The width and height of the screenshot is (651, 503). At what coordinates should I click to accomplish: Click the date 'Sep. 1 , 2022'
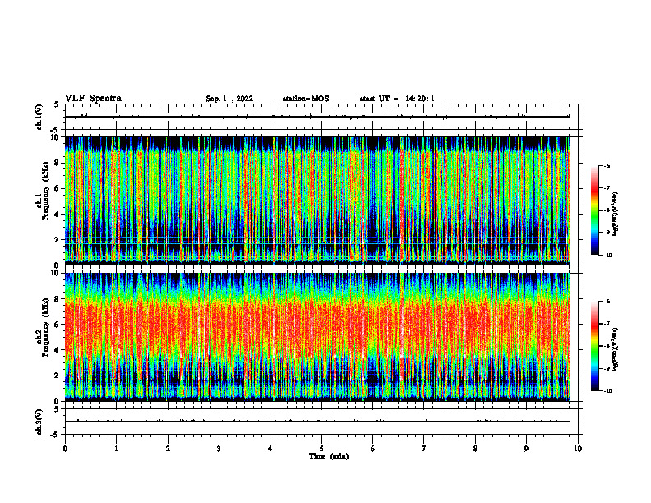(229, 99)
